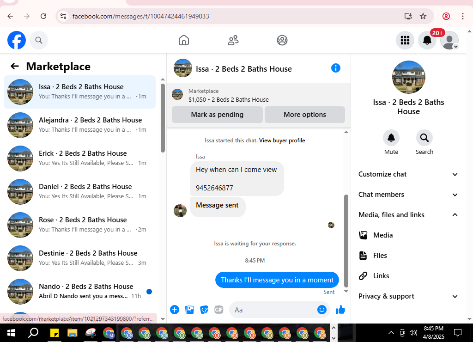Open the $1,050 - 2 Beds 2 Baths House listing
473x342 pixels.
tap(228, 100)
